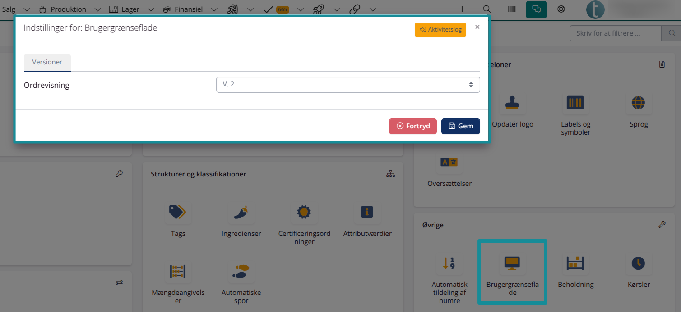Click the filter search input field
This screenshot has height=312, width=681.
pyautogui.click(x=615, y=33)
